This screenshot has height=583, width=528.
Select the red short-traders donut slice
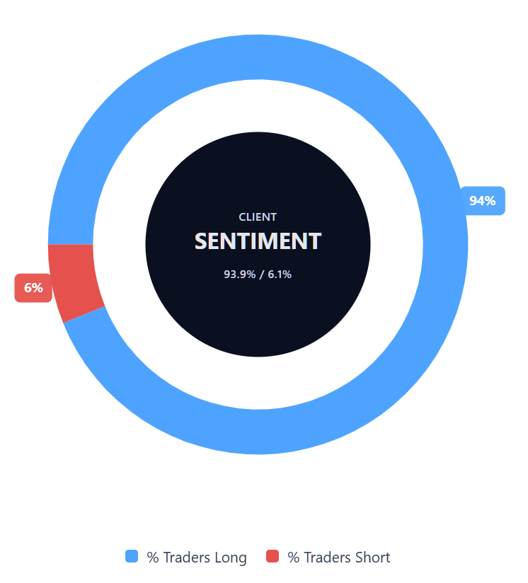point(75,279)
